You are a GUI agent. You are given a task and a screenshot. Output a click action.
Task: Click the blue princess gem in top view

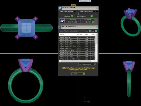point(26,28)
